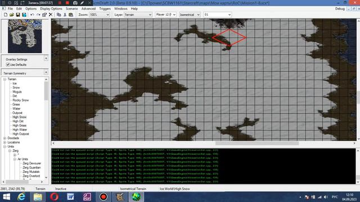Collapse the Zeg race tree node
This screenshot has width=360, height=202.
pos(10,151)
